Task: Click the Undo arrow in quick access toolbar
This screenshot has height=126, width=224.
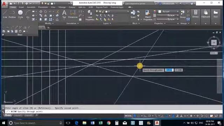Action: click(31, 3)
